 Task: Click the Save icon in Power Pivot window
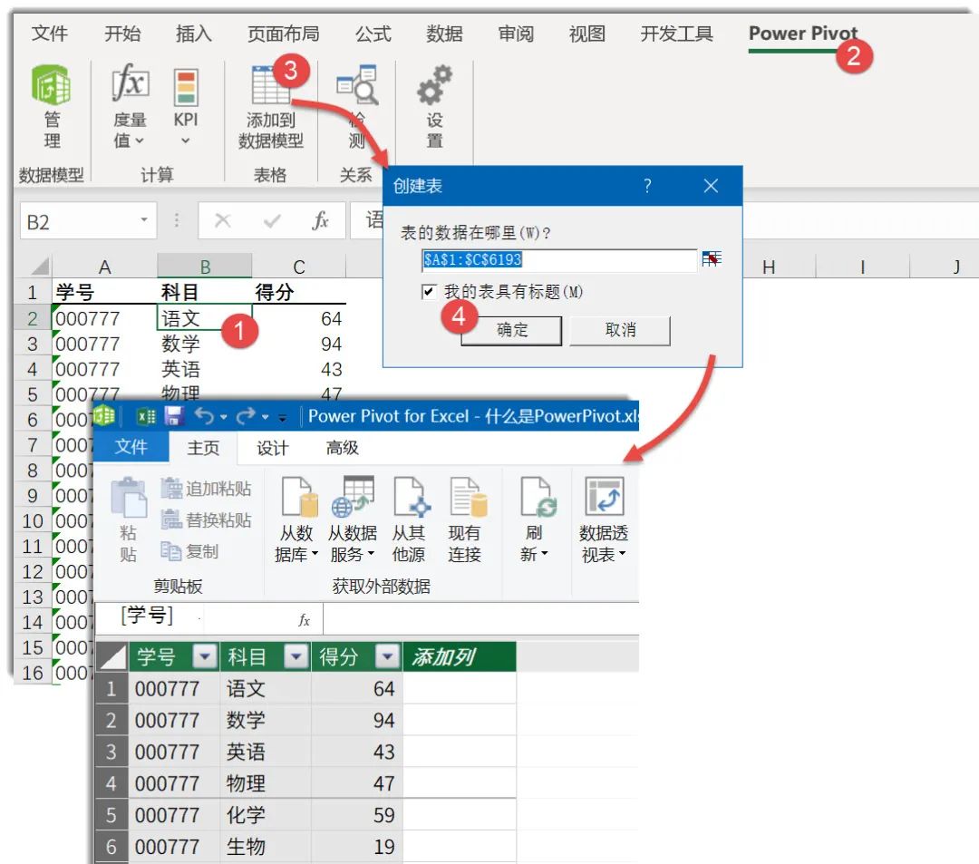tap(173, 416)
